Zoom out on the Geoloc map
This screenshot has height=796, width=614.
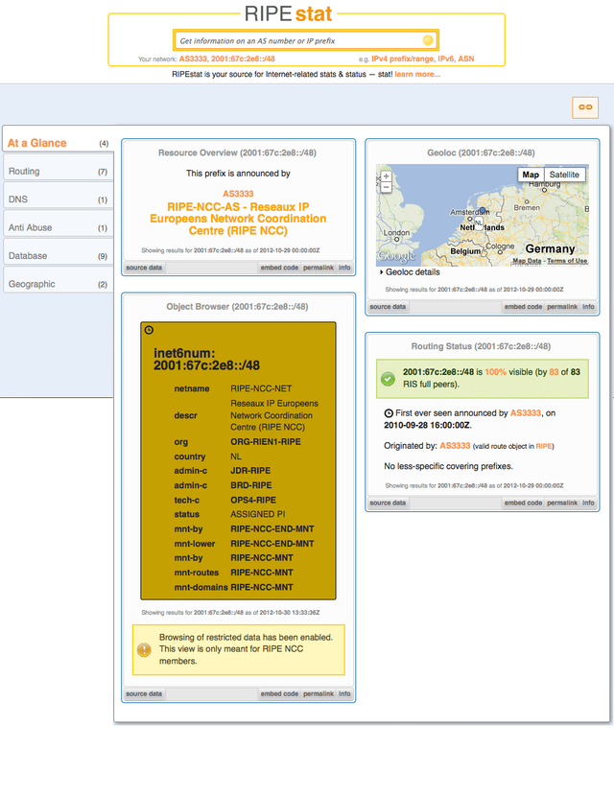coord(386,187)
